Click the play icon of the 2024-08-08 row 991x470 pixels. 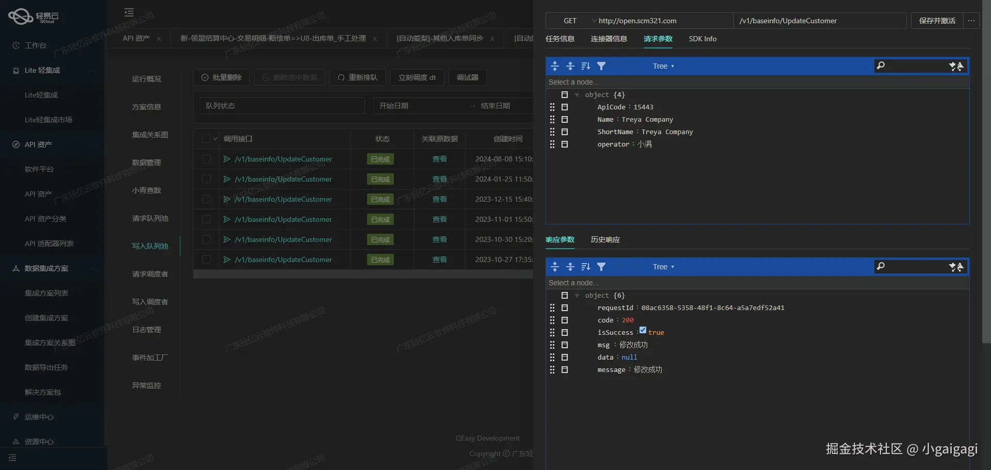coord(227,159)
